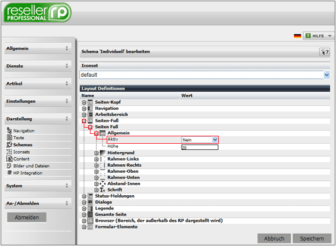Open the HILFE dropdown arrow
The image size is (336, 246).
(x=330, y=36)
